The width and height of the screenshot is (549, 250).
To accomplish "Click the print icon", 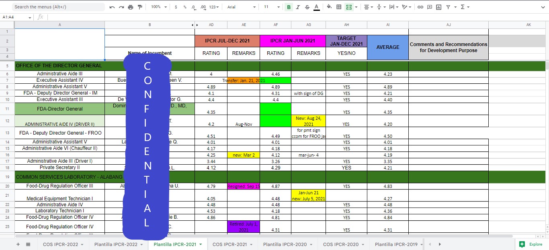I will tap(131, 7).
